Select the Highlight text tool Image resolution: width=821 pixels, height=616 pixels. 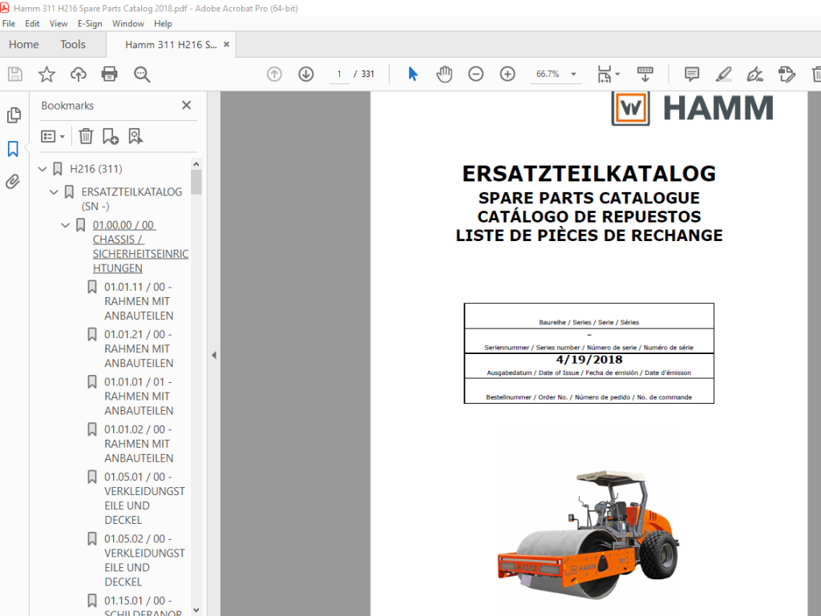pyautogui.click(x=724, y=74)
